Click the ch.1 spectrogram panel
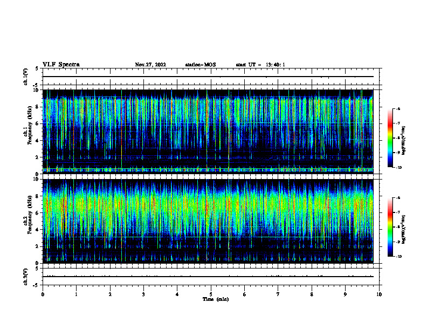The image size is (427, 330). pos(208,132)
